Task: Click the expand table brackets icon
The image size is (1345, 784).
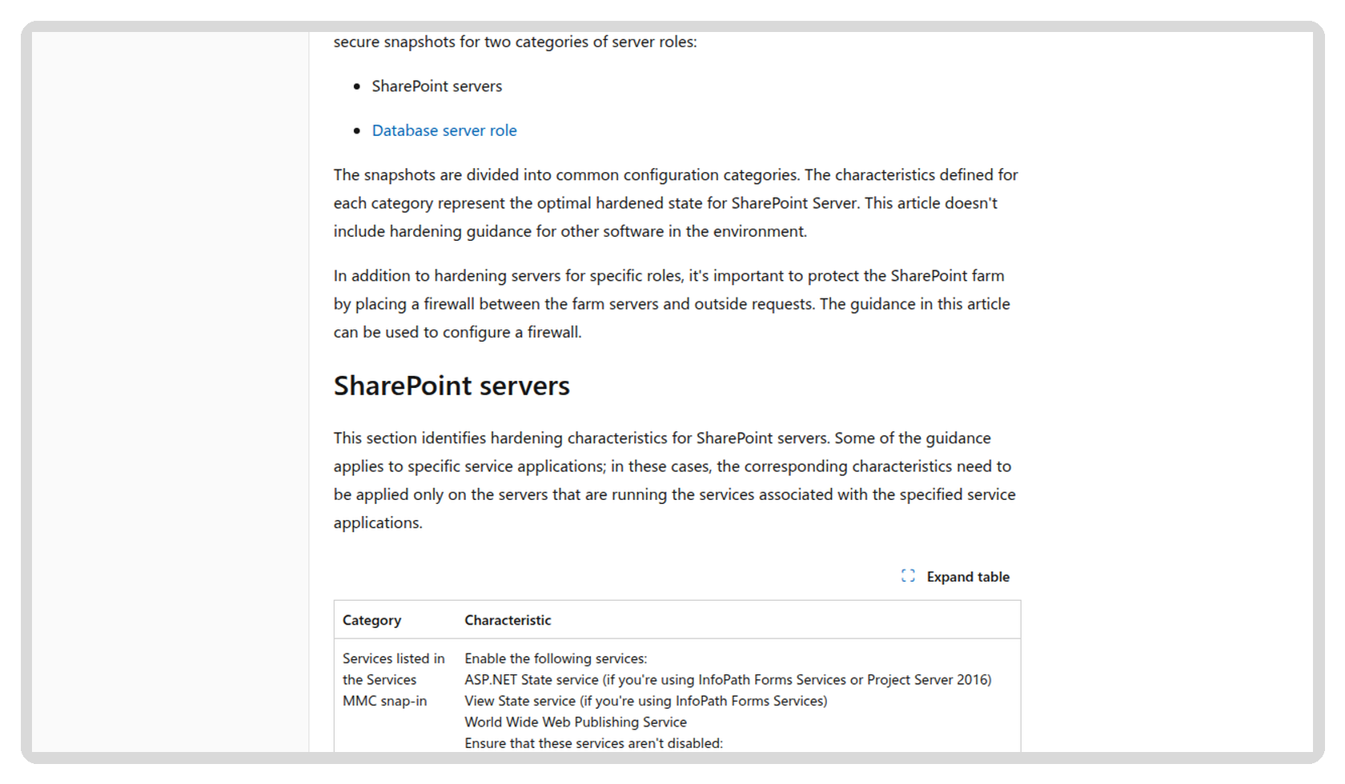Action: [x=908, y=576]
